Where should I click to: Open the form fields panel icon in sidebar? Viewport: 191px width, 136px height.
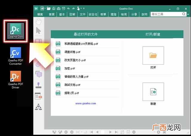pos(38,96)
